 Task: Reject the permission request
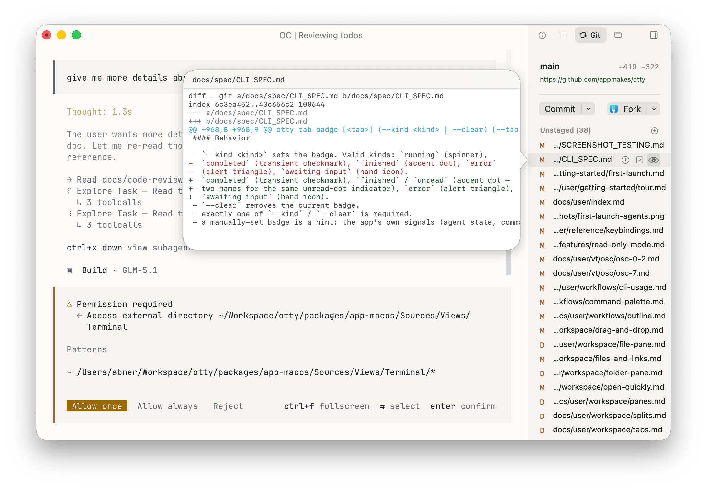228,406
